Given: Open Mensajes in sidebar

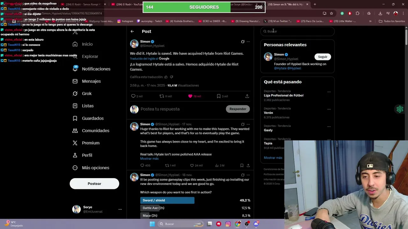Looking at the screenshot, I should point(86,81).
